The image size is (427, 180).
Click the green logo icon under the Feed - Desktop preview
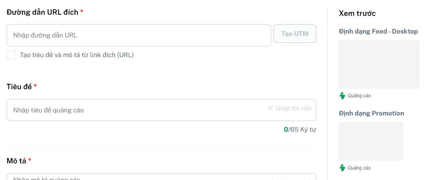[342, 96]
